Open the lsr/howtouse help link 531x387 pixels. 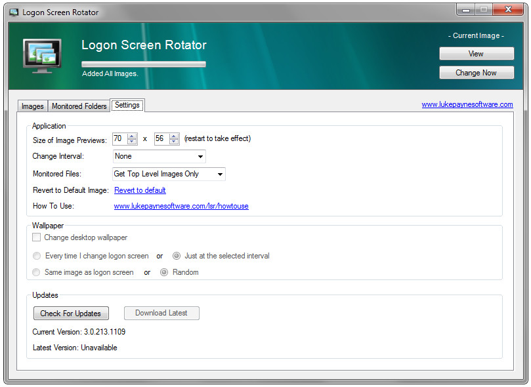pos(181,206)
